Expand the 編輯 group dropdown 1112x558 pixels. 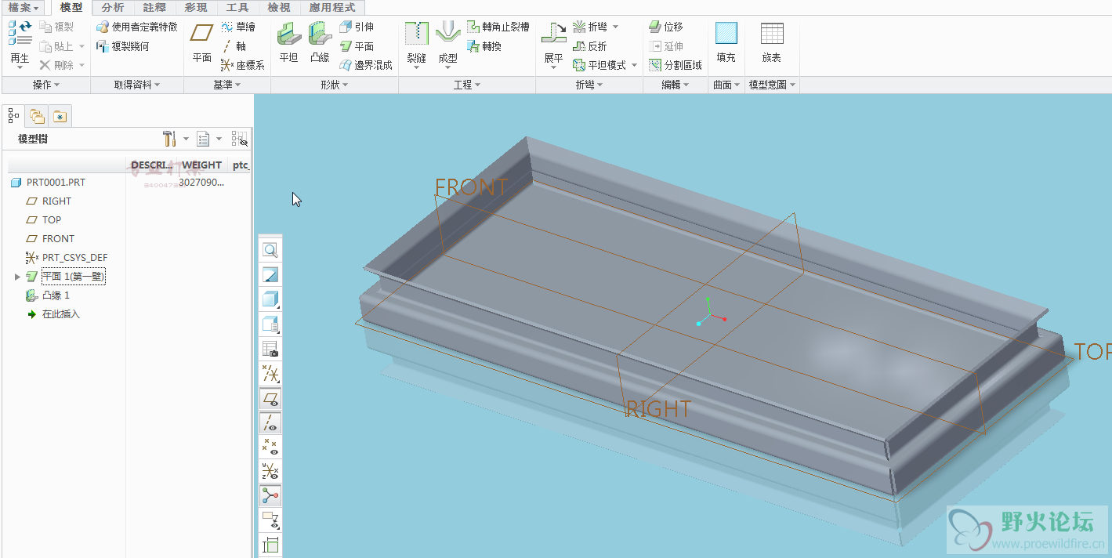coord(676,85)
